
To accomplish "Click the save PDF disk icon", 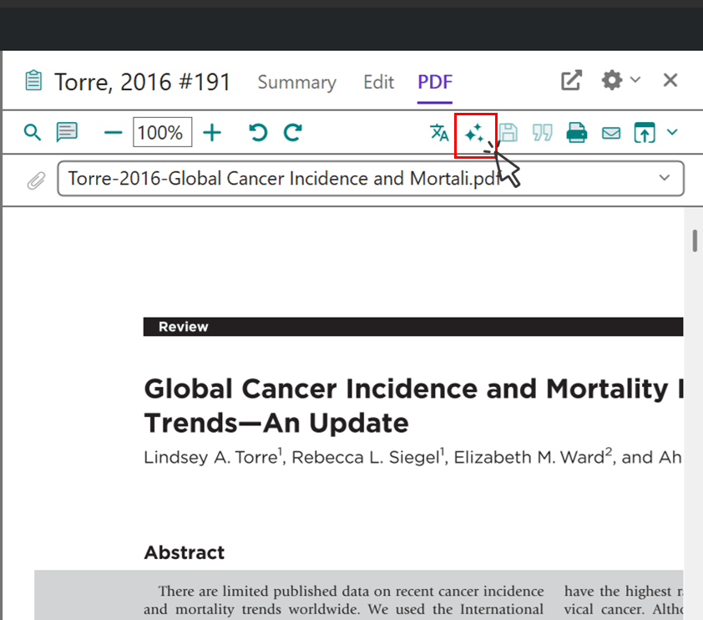I will click(x=508, y=132).
